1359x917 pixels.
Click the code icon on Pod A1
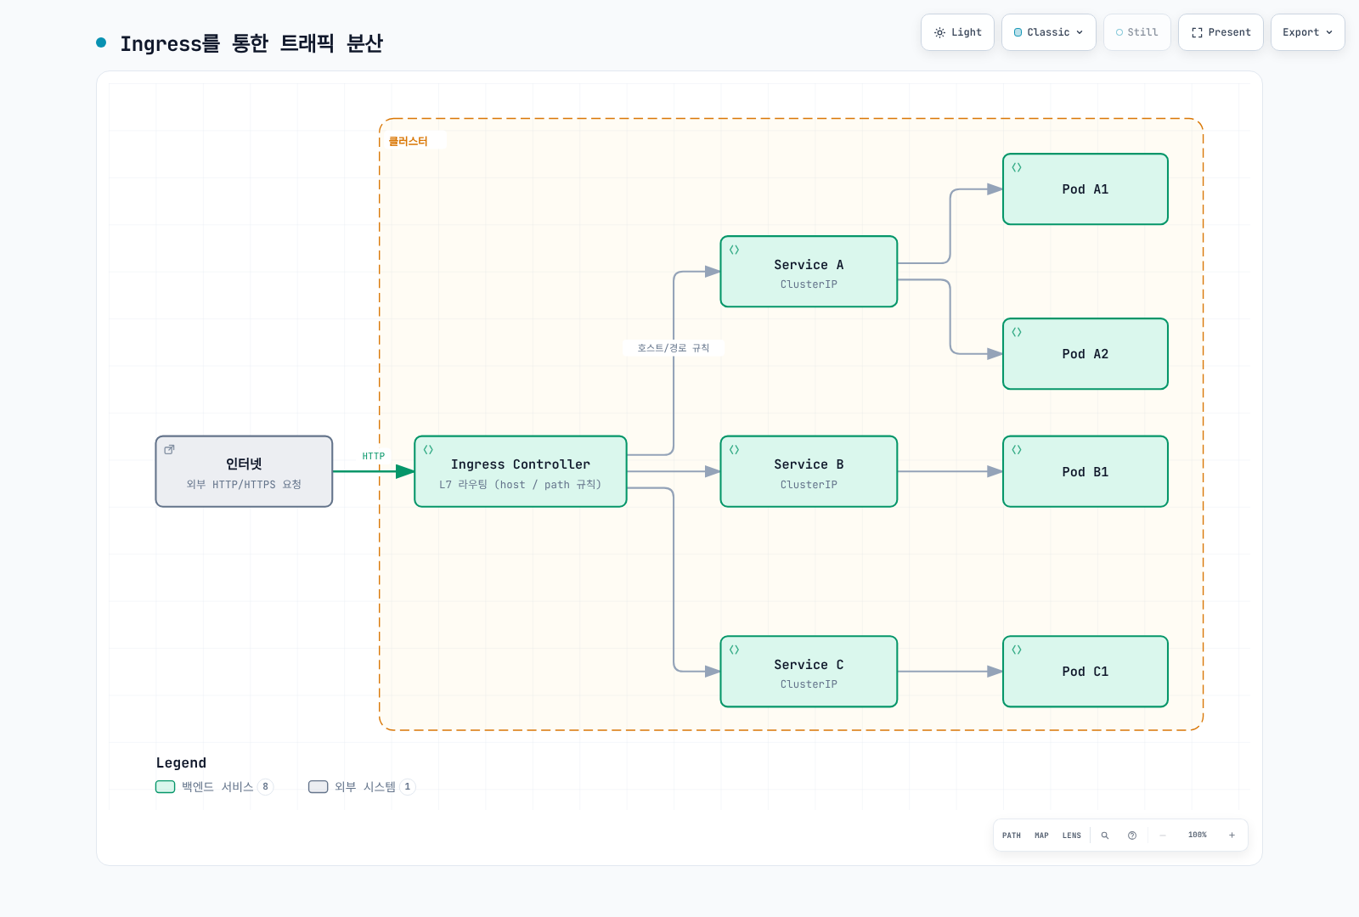[x=1017, y=167]
